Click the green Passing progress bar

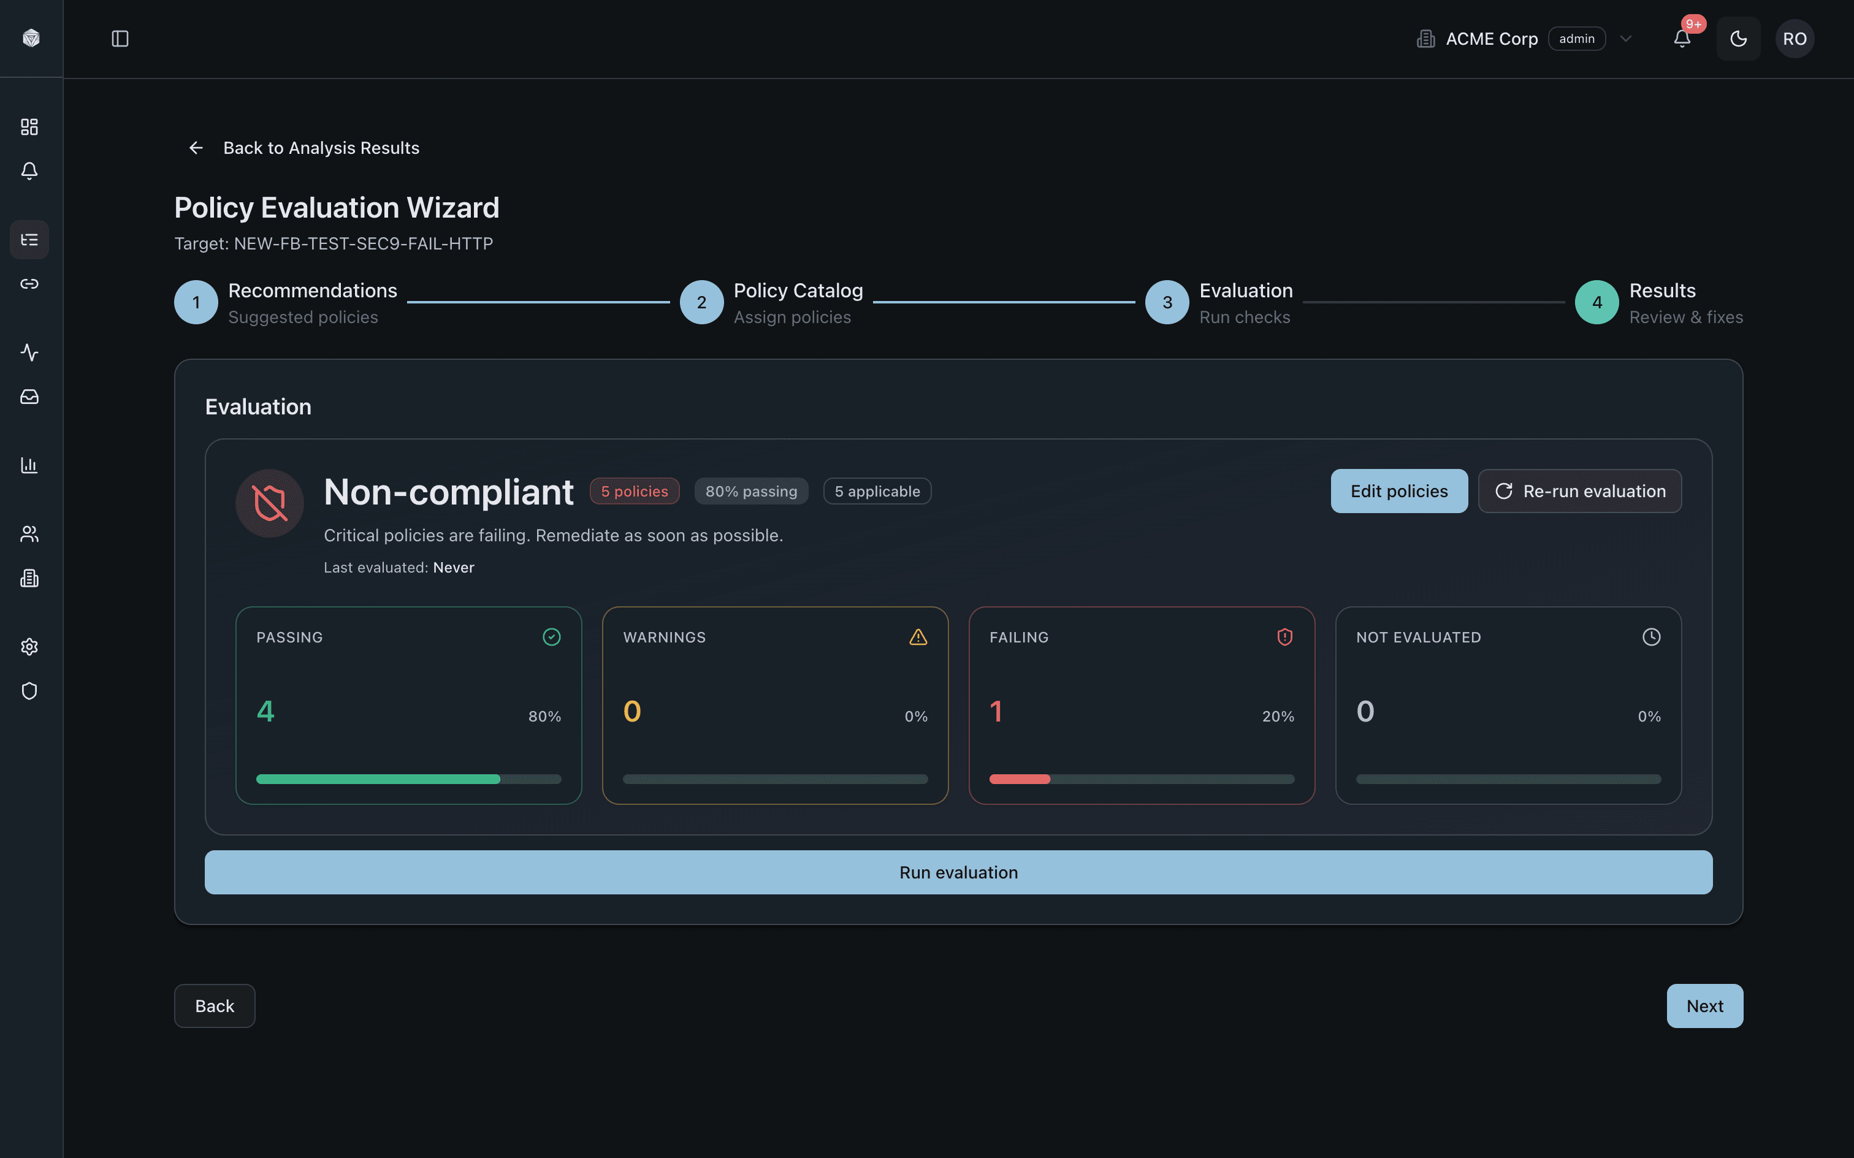378,779
